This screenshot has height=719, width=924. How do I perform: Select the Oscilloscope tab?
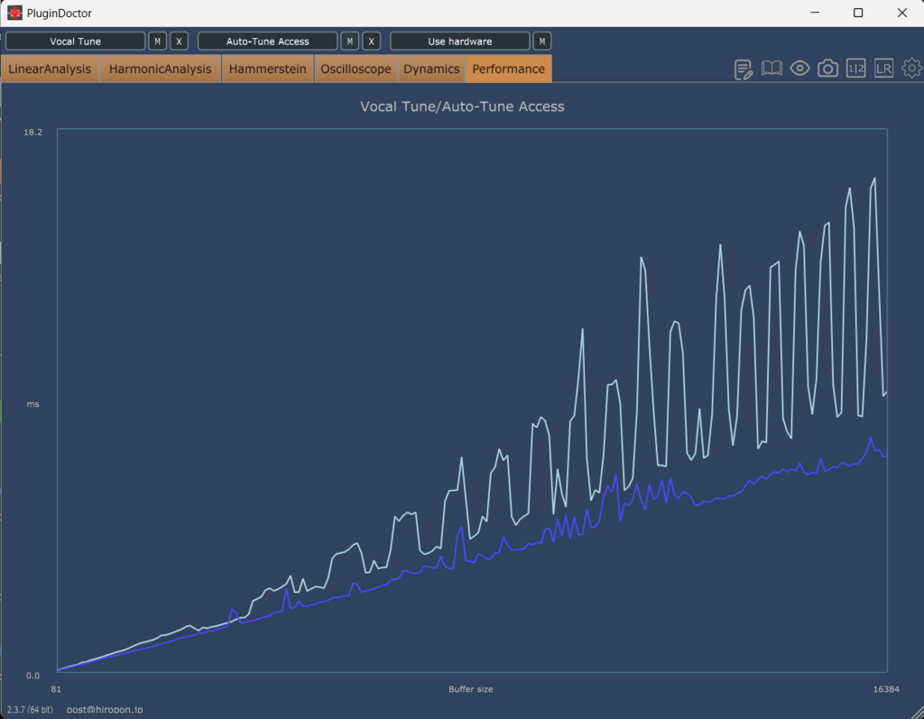[x=356, y=69]
